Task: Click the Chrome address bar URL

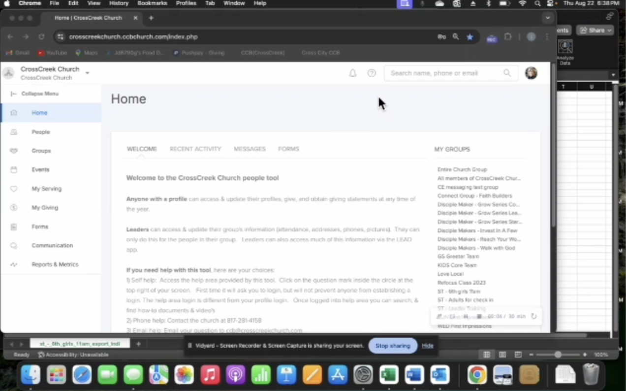Action: [x=133, y=37]
